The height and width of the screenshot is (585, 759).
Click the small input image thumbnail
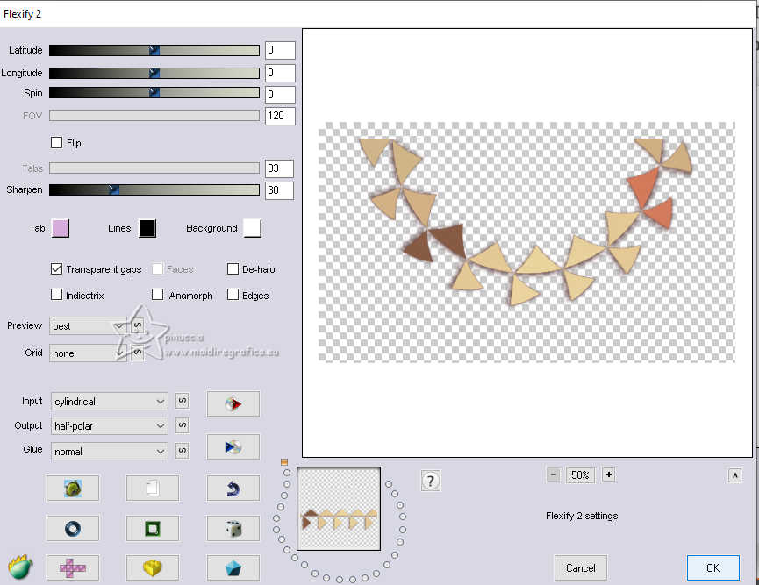click(x=339, y=509)
